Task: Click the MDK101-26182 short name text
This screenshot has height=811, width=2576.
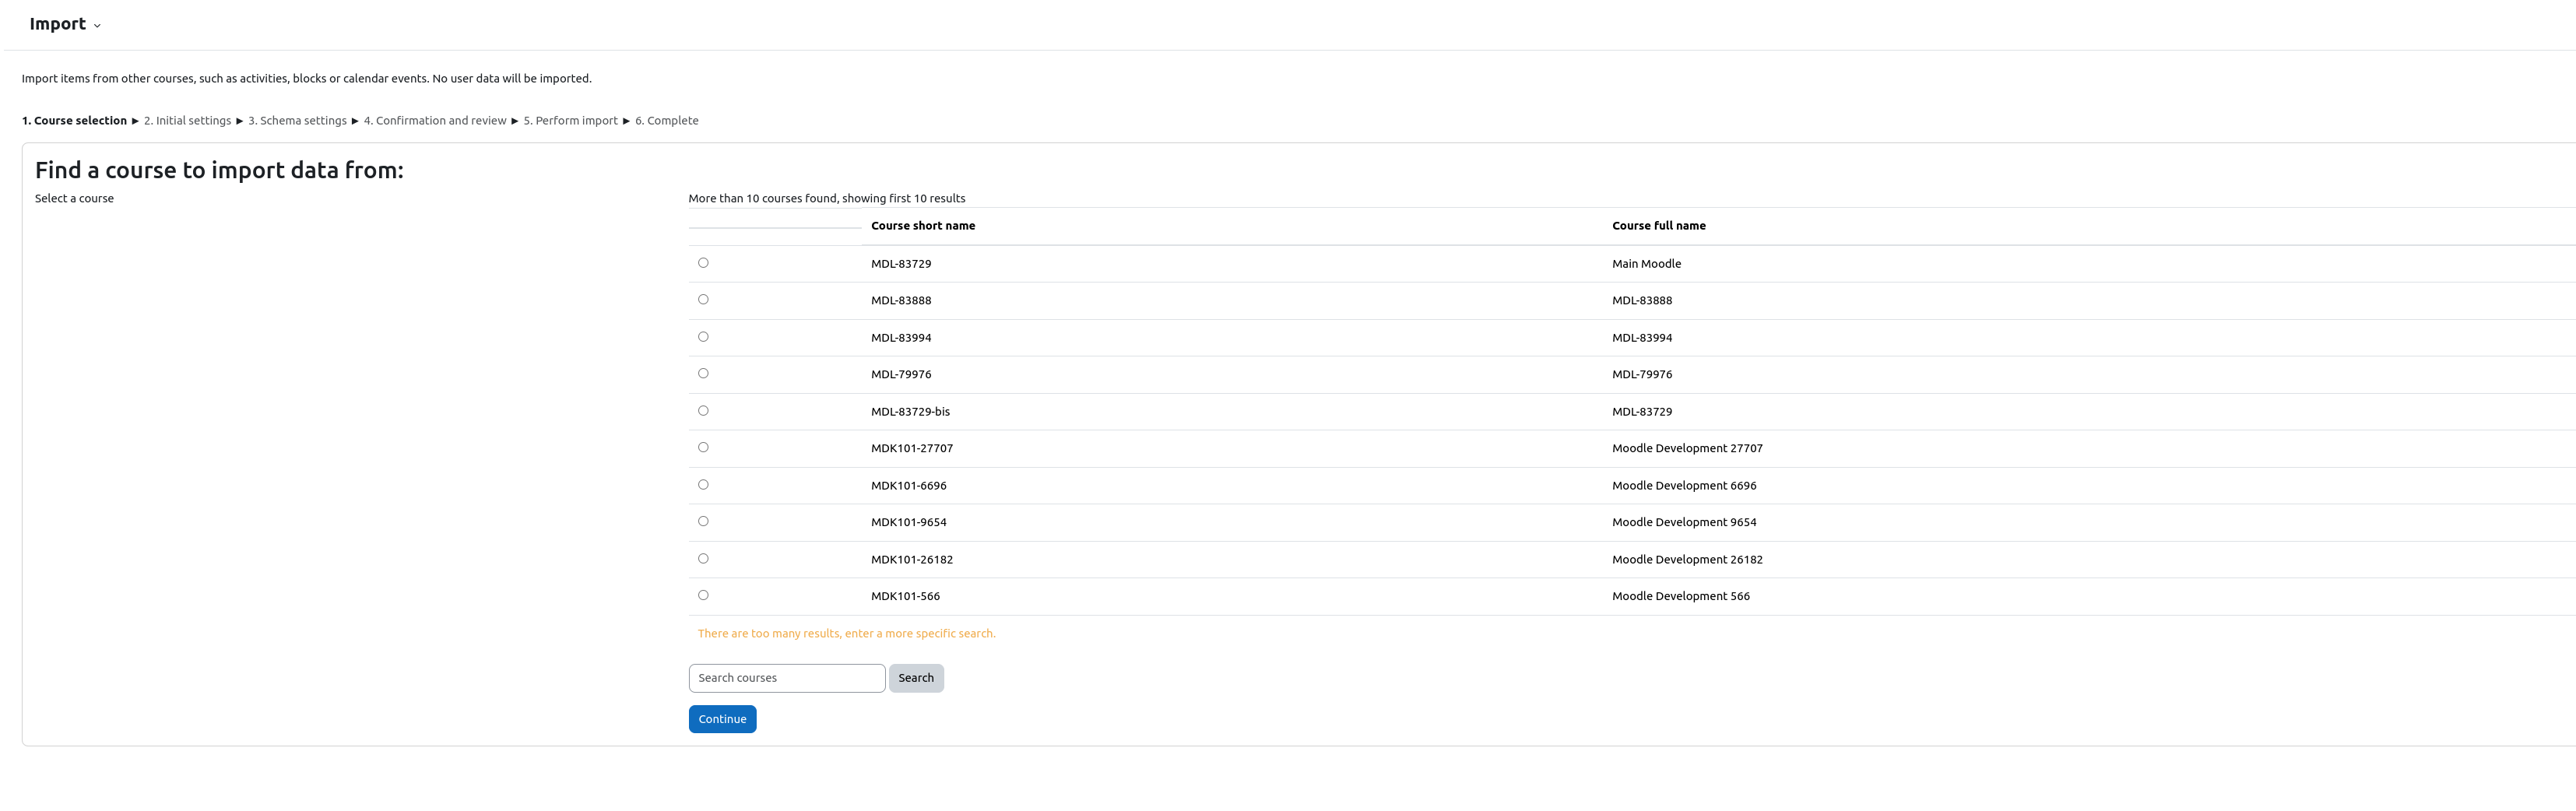Action: point(912,560)
